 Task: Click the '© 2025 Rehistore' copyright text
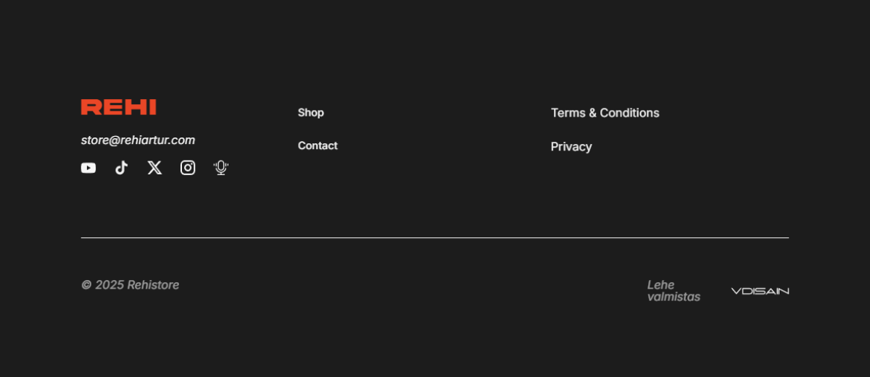pyautogui.click(x=130, y=285)
